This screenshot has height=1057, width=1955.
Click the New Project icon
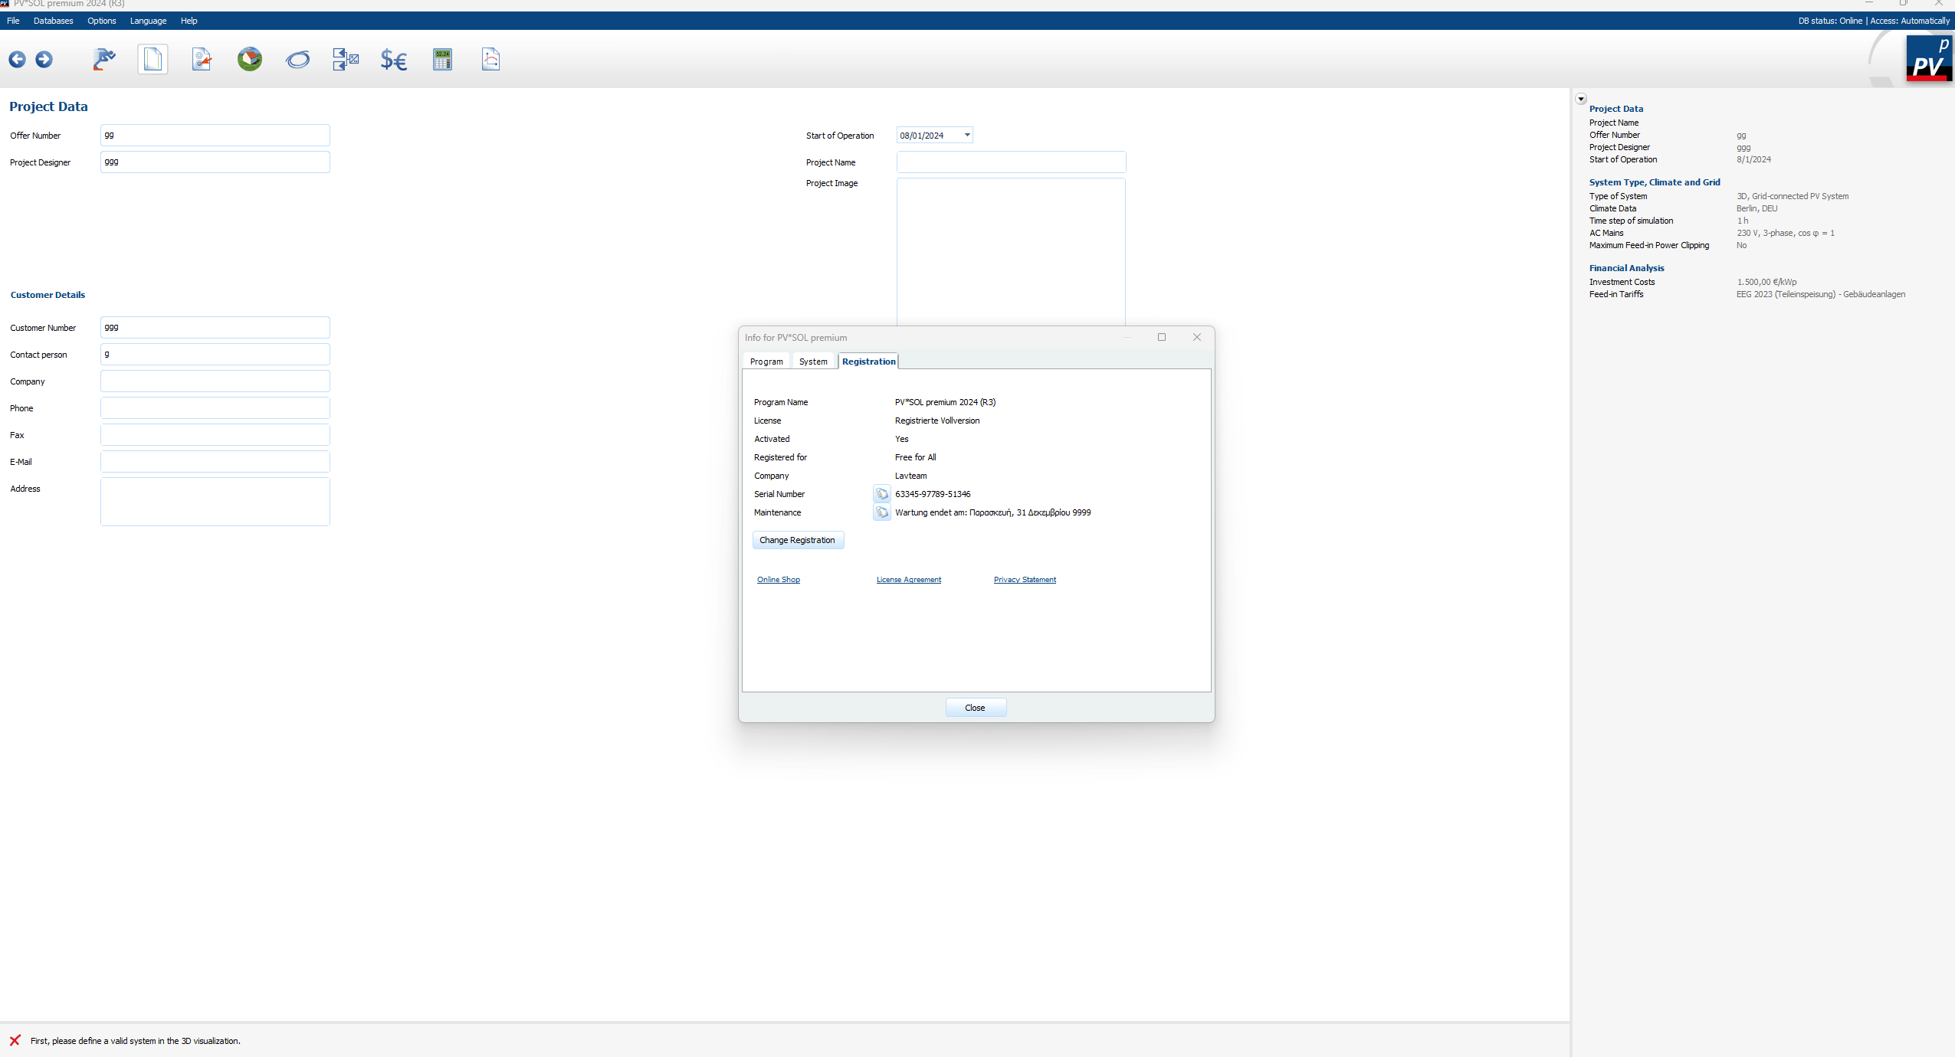tap(154, 58)
